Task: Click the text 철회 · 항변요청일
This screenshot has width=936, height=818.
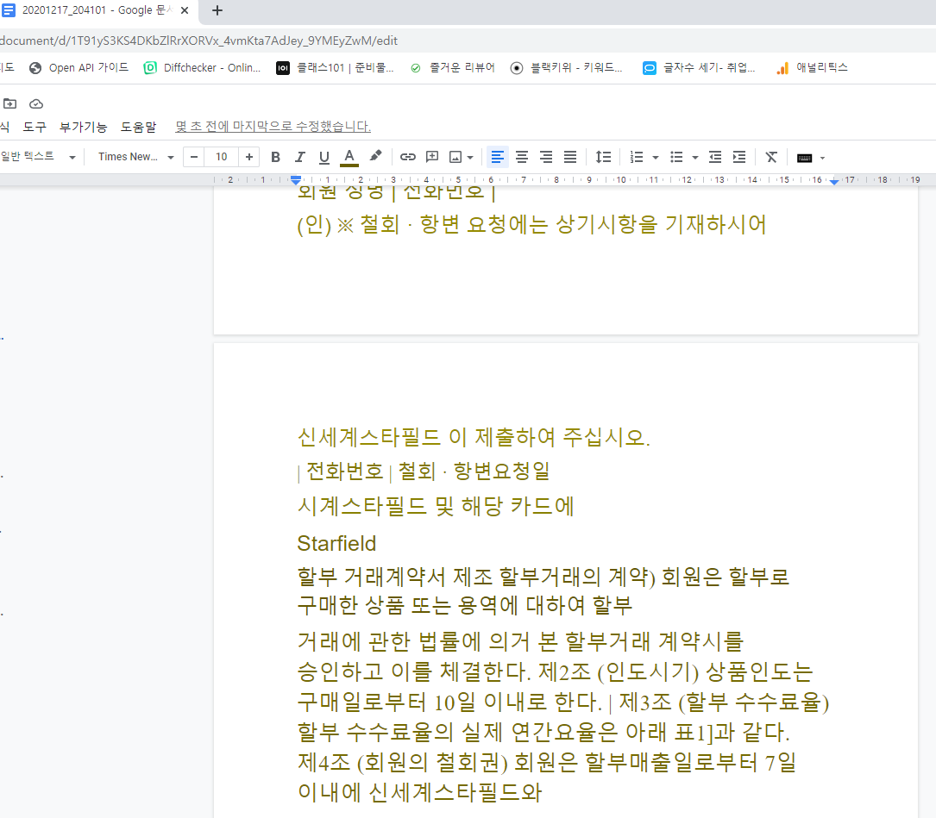Action: (x=474, y=471)
